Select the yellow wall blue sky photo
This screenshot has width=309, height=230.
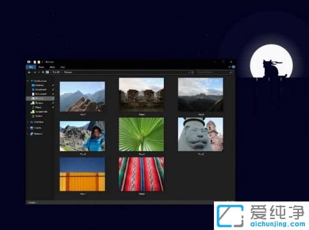[82, 174]
